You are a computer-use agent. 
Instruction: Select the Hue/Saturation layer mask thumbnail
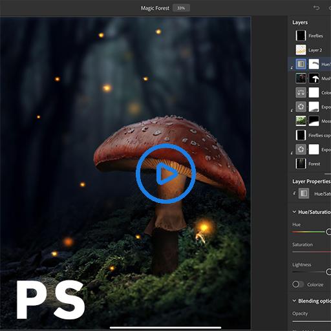click(314, 64)
